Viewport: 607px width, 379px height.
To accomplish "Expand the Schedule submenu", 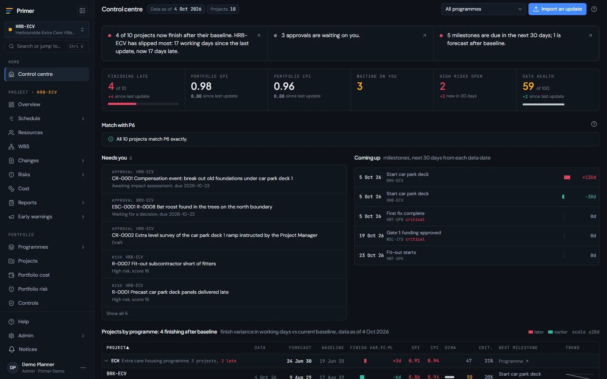I will (83, 119).
